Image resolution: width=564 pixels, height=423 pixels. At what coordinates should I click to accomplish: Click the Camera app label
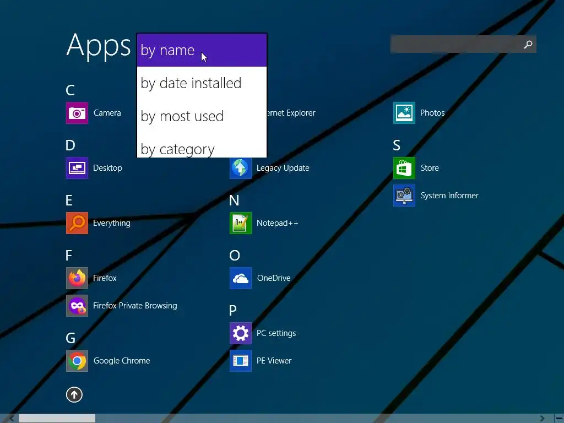tap(107, 113)
